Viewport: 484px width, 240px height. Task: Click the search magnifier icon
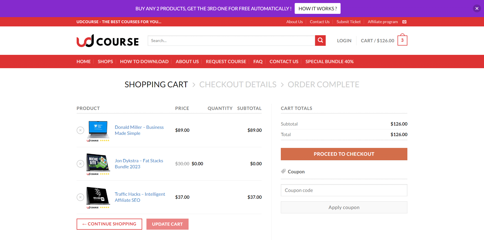(320, 40)
